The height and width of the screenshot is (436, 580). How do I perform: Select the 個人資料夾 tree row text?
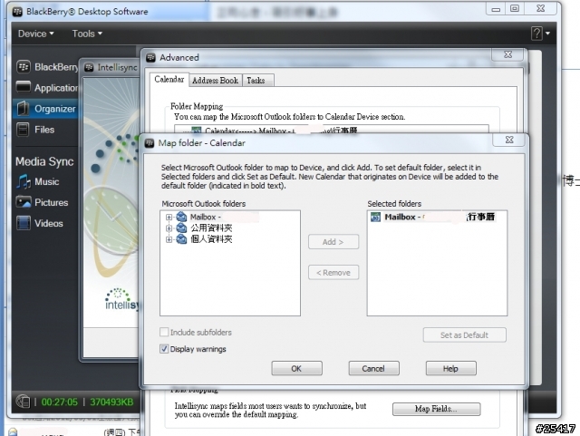pyautogui.click(x=211, y=239)
